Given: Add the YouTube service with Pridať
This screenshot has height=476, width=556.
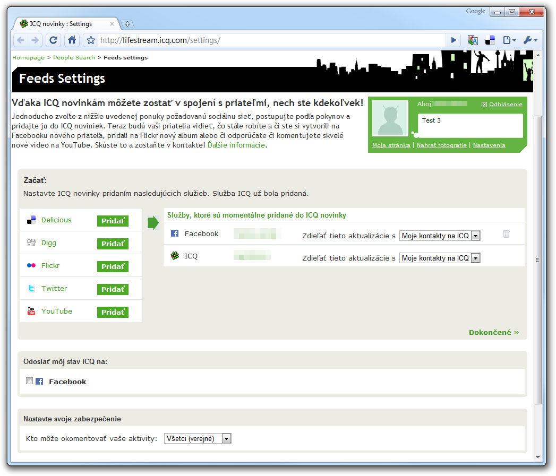Looking at the screenshot, I should pyautogui.click(x=113, y=312).
